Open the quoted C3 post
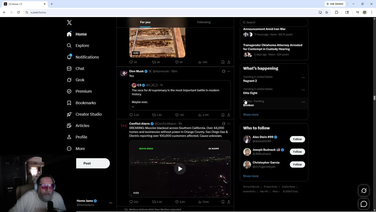This screenshot has height=212, width=376. pyautogui.click(x=180, y=95)
